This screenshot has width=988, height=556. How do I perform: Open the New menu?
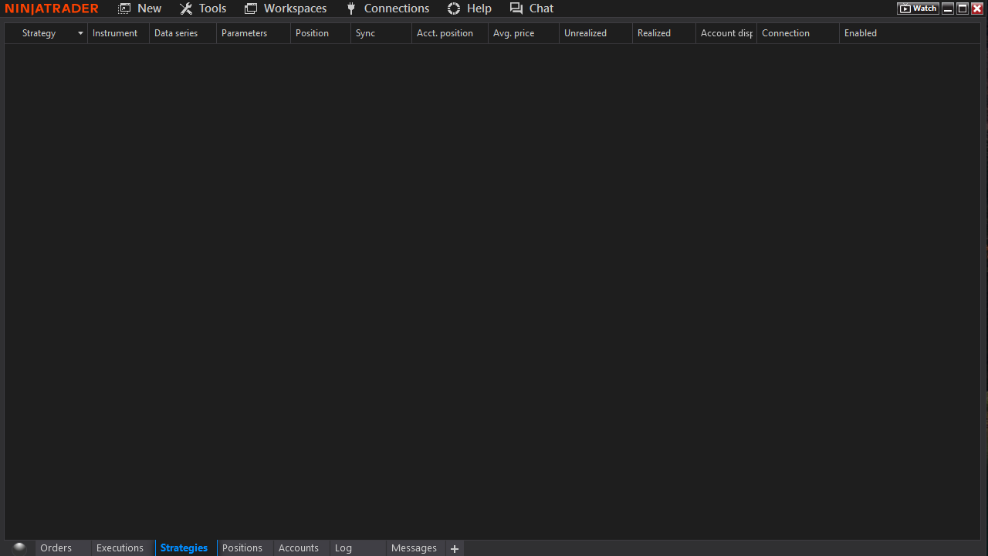pos(140,8)
